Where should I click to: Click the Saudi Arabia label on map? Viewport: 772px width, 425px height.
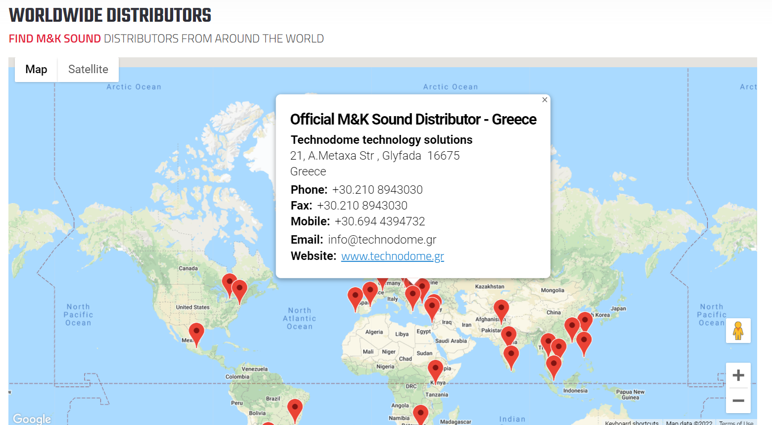pyautogui.click(x=451, y=340)
